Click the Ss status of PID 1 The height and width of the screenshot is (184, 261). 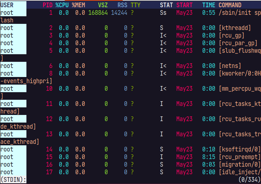[x=163, y=13]
